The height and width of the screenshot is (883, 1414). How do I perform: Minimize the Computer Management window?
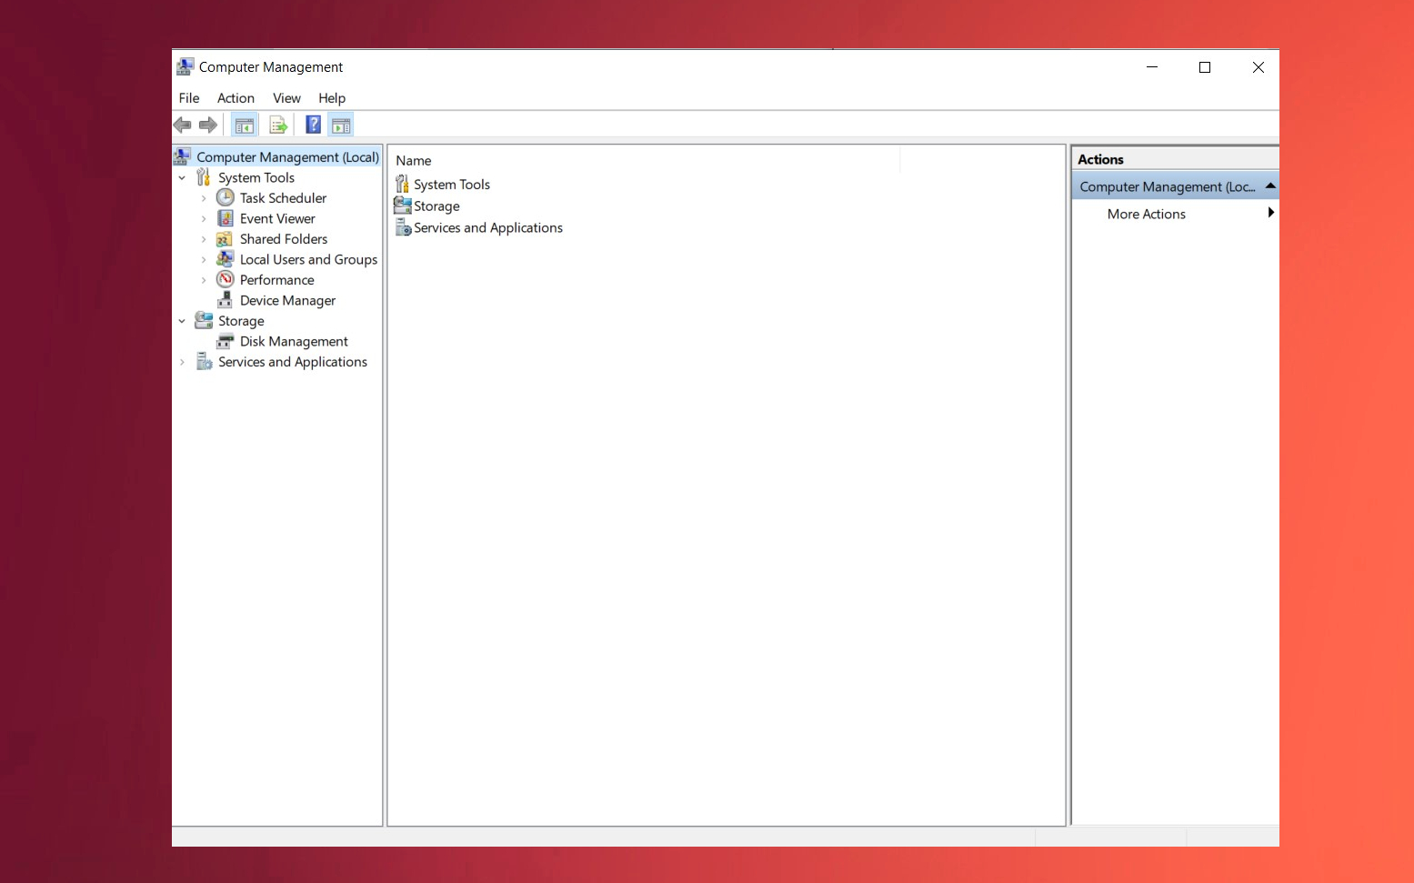pyautogui.click(x=1152, y=67)
